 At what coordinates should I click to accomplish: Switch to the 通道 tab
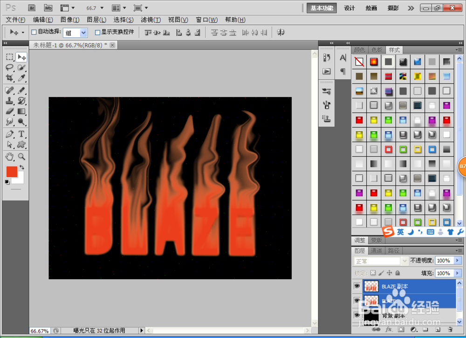pyautogui.click(x=377, y=251)
